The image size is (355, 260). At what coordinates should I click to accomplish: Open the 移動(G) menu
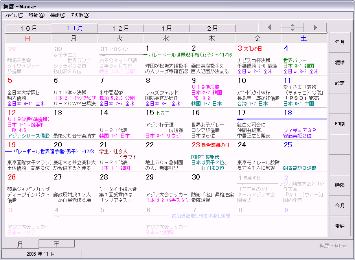point(37,15)
